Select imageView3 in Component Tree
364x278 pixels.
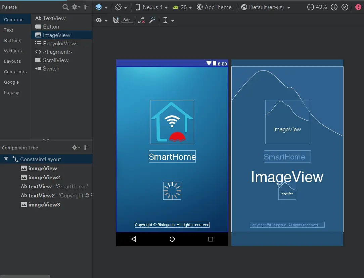[x=46, y=204]
